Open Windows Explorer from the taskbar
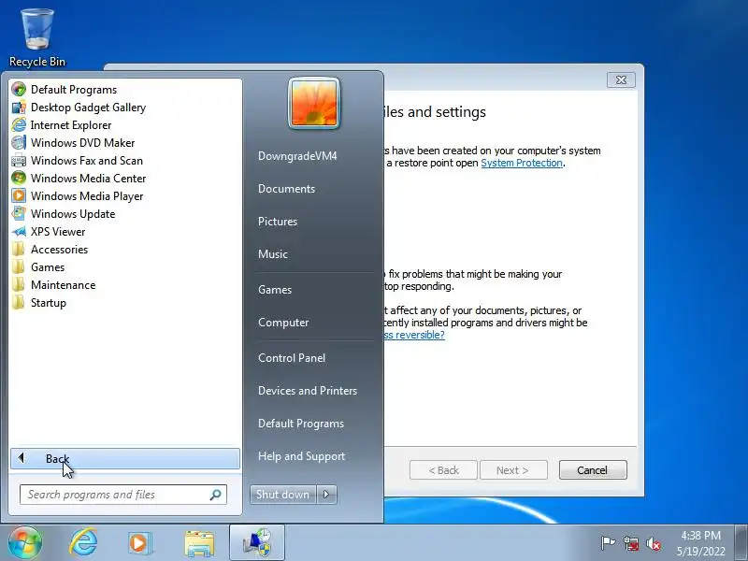The width and height of the screenshot is (748, 561). [199, 543]
